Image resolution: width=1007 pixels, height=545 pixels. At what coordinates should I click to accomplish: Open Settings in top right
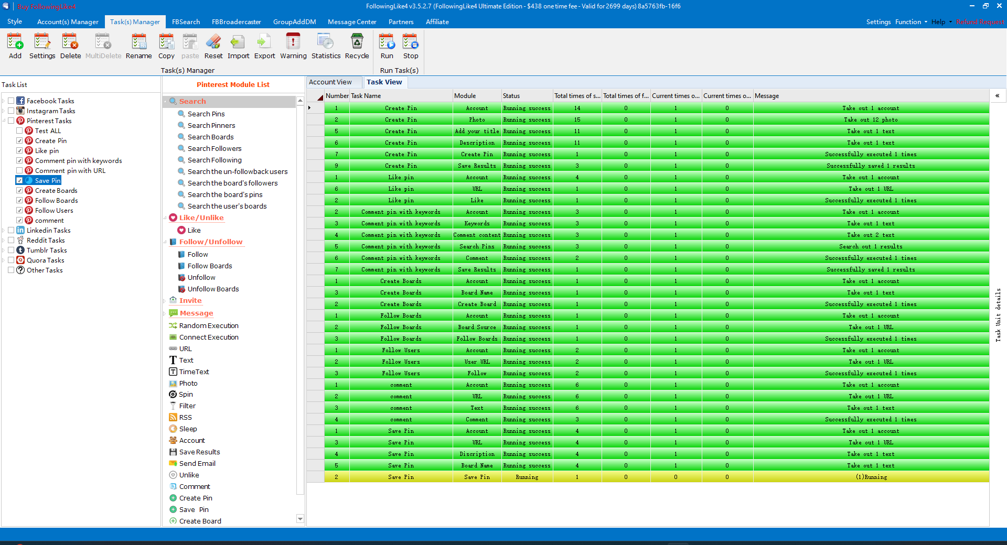[x=878, y=21]
